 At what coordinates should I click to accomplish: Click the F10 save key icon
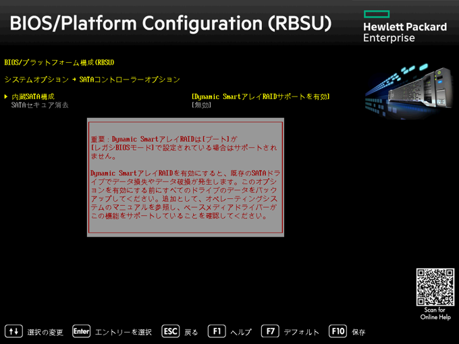[x=337, y=331]
